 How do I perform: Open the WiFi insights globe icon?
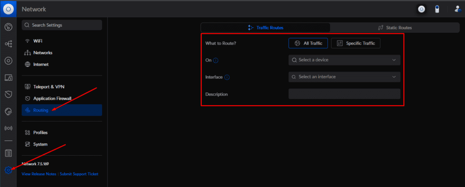pyautogui.click(x=8, y=111)
